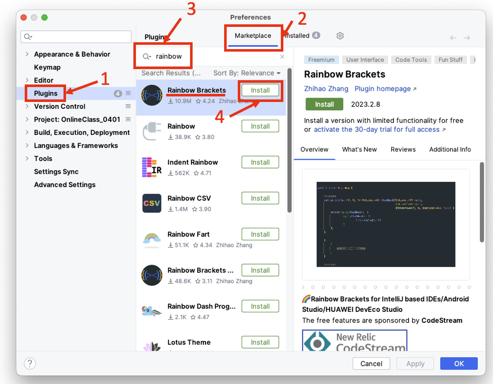
Task: Expand Appearance & Behavior settings
Action: (x=27, y=54)
